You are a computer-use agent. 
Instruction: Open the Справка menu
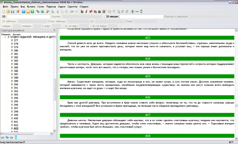coord(84,7)
